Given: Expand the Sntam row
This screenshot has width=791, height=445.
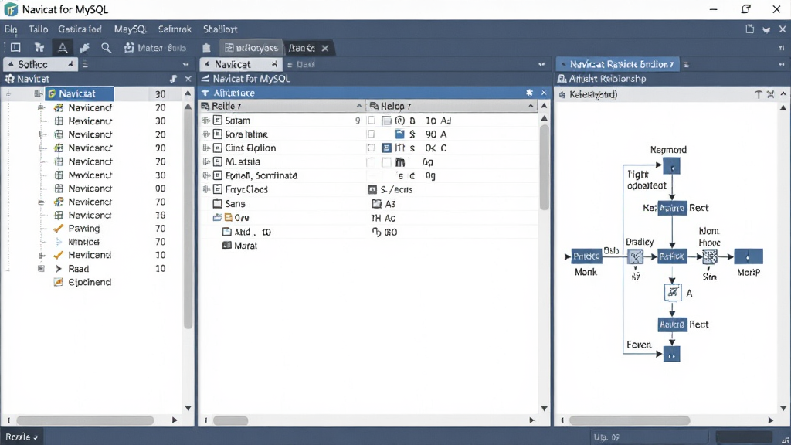Looking at the screenshot, I should point(205,121).
